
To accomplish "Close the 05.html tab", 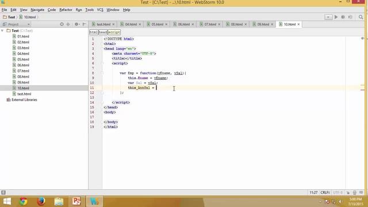I will 166,24.
